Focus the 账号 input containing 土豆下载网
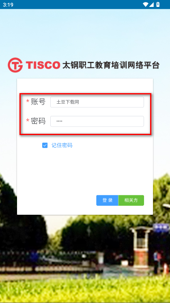170x303 pixels. click(x=97, y=102)
